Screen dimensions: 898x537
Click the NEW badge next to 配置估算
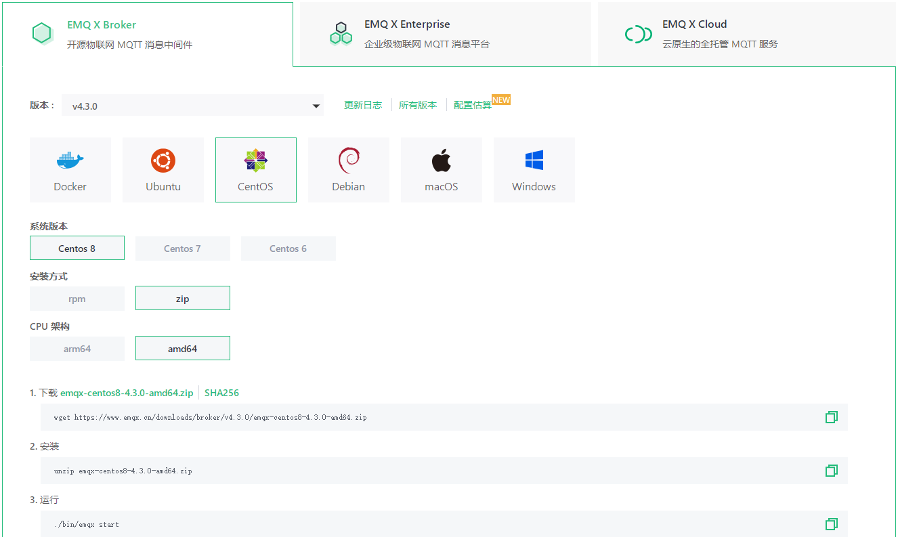click(501, 100)
